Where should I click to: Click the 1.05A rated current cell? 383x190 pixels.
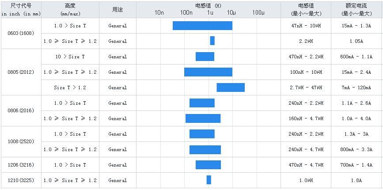[x=356, y=41]
